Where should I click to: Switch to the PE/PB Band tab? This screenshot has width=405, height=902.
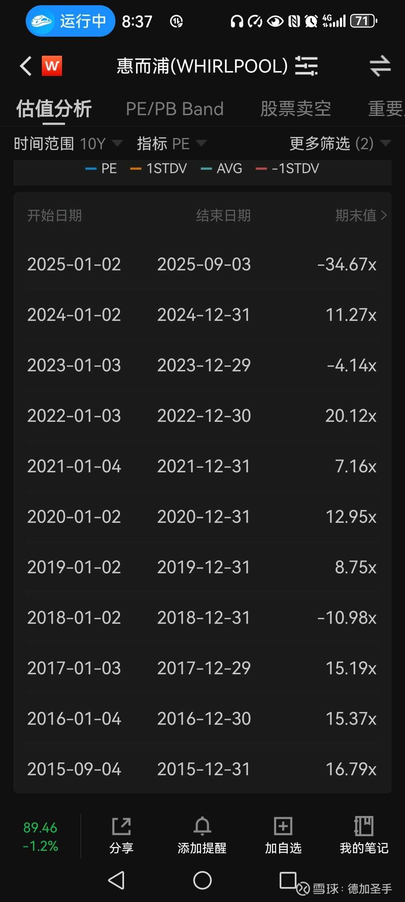tap(175, 109)
